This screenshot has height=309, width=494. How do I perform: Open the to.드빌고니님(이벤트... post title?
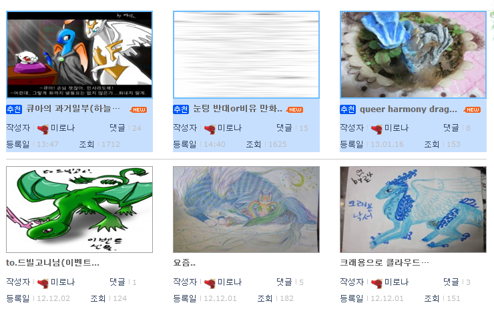[53, 263]
